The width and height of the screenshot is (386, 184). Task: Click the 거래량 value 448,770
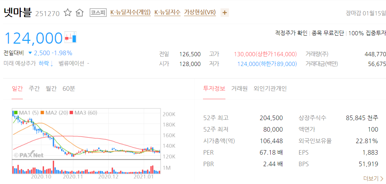375,54
